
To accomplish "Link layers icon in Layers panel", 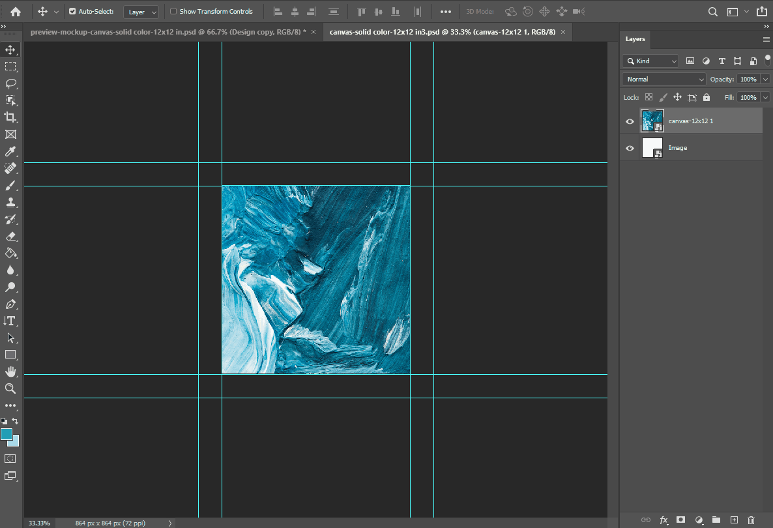I will point(645,520).
